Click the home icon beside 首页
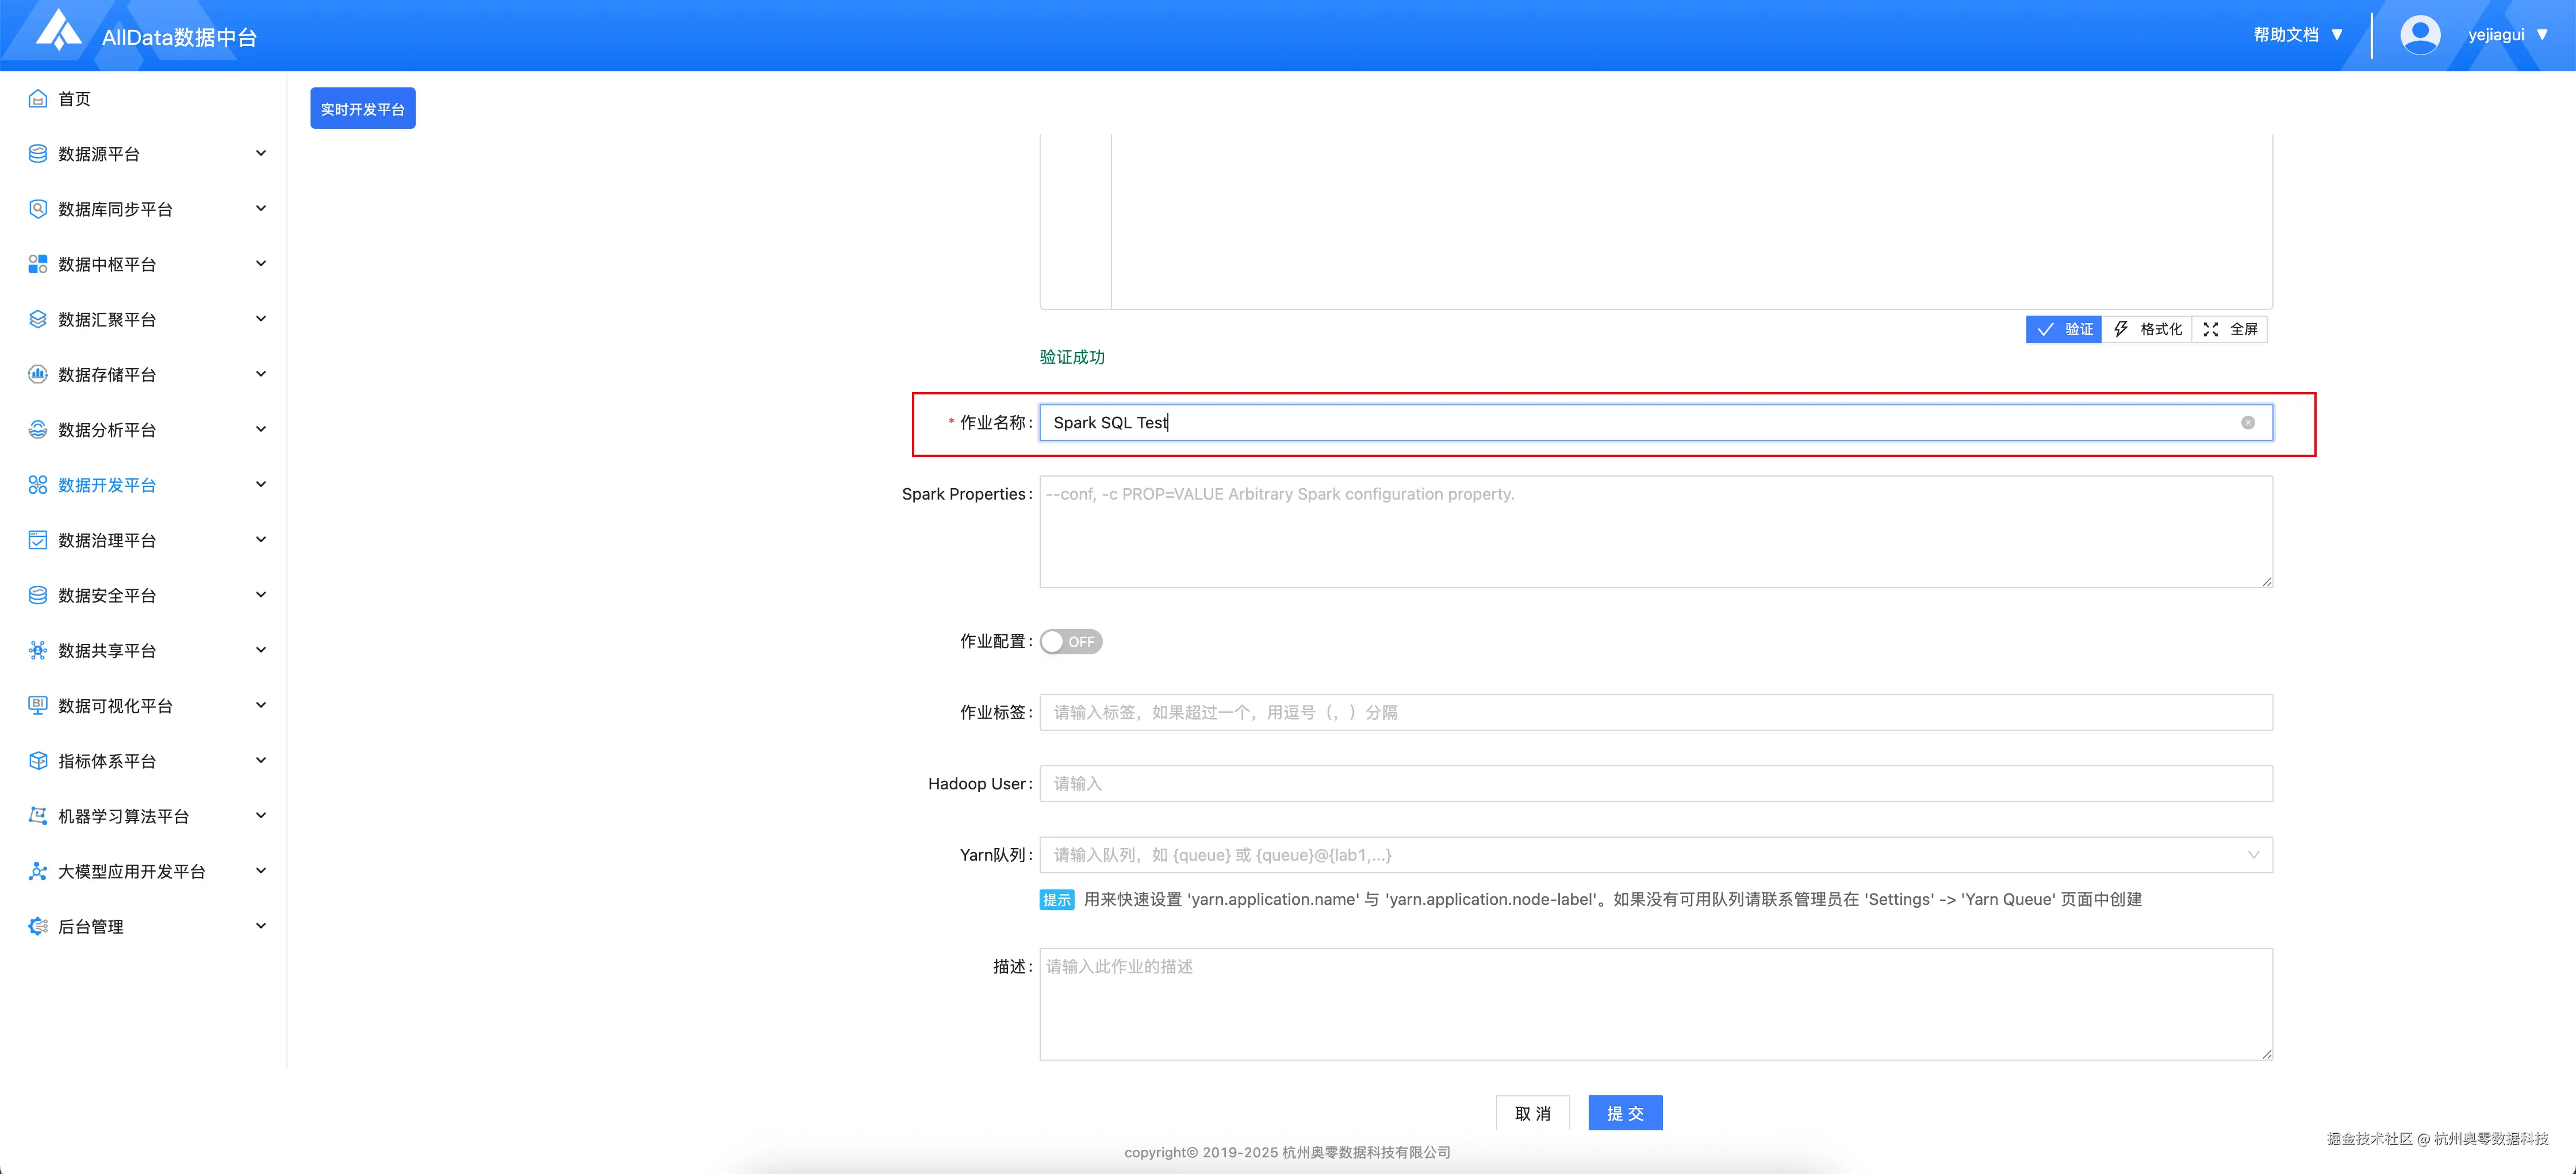Screen dimensions: 2576x1174 [38, 98]
